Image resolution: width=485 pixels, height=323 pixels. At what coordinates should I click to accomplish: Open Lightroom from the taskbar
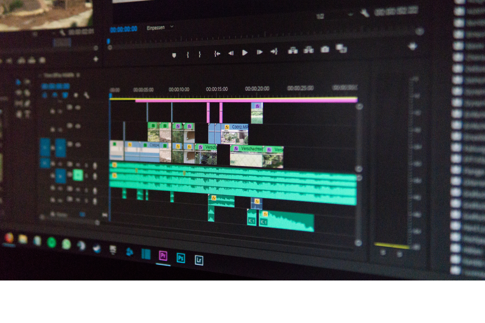[199, 260]
